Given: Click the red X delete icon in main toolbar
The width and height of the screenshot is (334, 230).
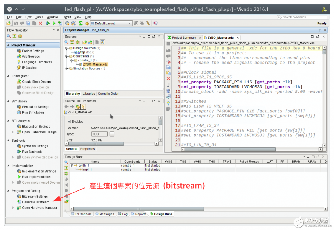Looking at the screenshot, I should (x=41, y=23).
